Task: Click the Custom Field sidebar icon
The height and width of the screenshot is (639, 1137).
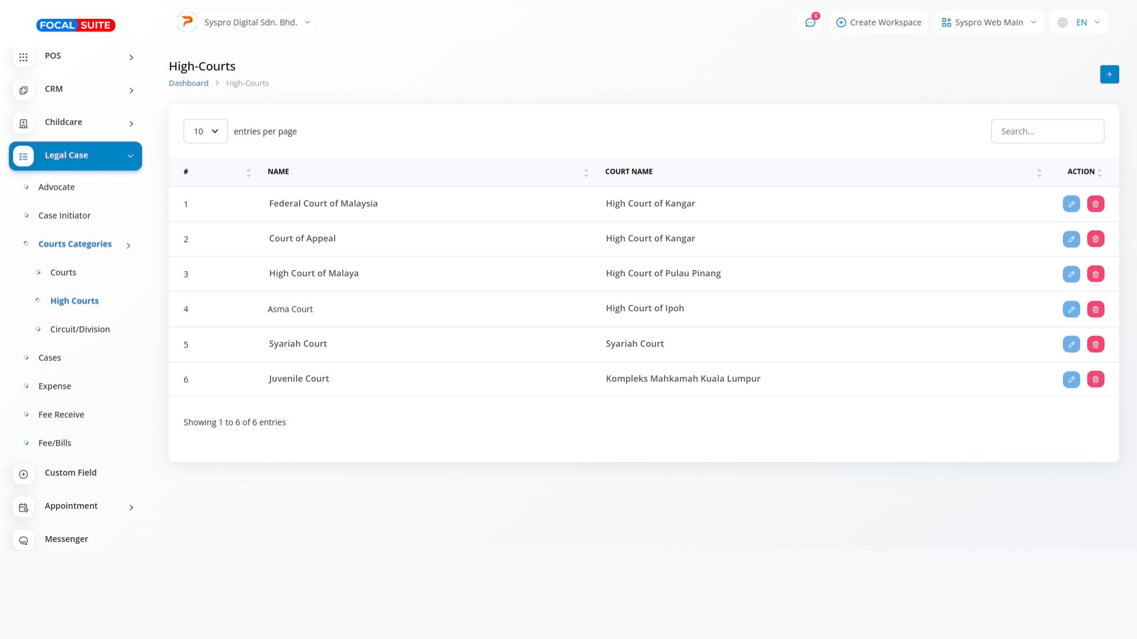Action: pos(24,474)
